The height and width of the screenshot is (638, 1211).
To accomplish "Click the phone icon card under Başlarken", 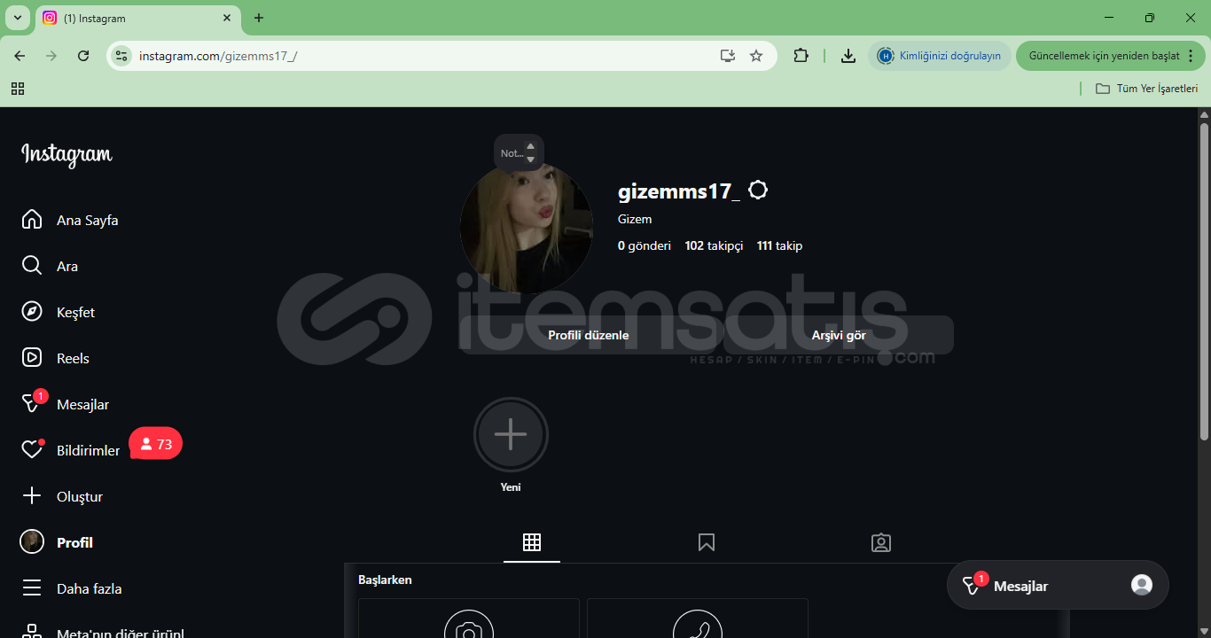I will click(698, 619).
